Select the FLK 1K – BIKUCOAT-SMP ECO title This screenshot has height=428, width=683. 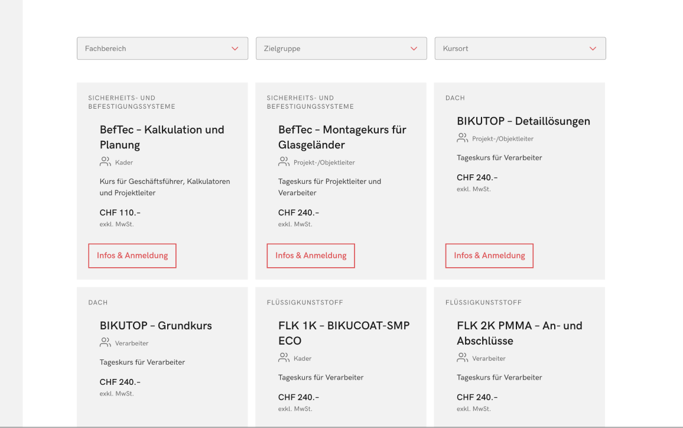344,333
